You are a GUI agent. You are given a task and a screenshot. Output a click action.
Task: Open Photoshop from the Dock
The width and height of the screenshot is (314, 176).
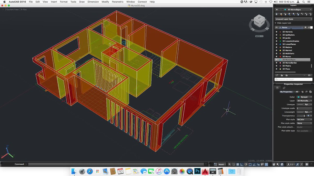click(198, 171)
